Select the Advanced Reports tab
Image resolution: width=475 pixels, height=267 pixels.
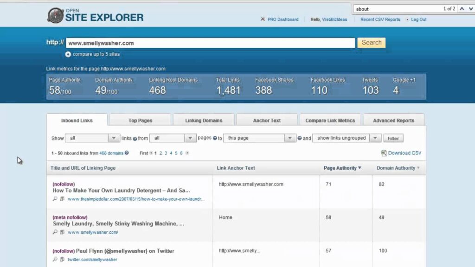point(393,121)
